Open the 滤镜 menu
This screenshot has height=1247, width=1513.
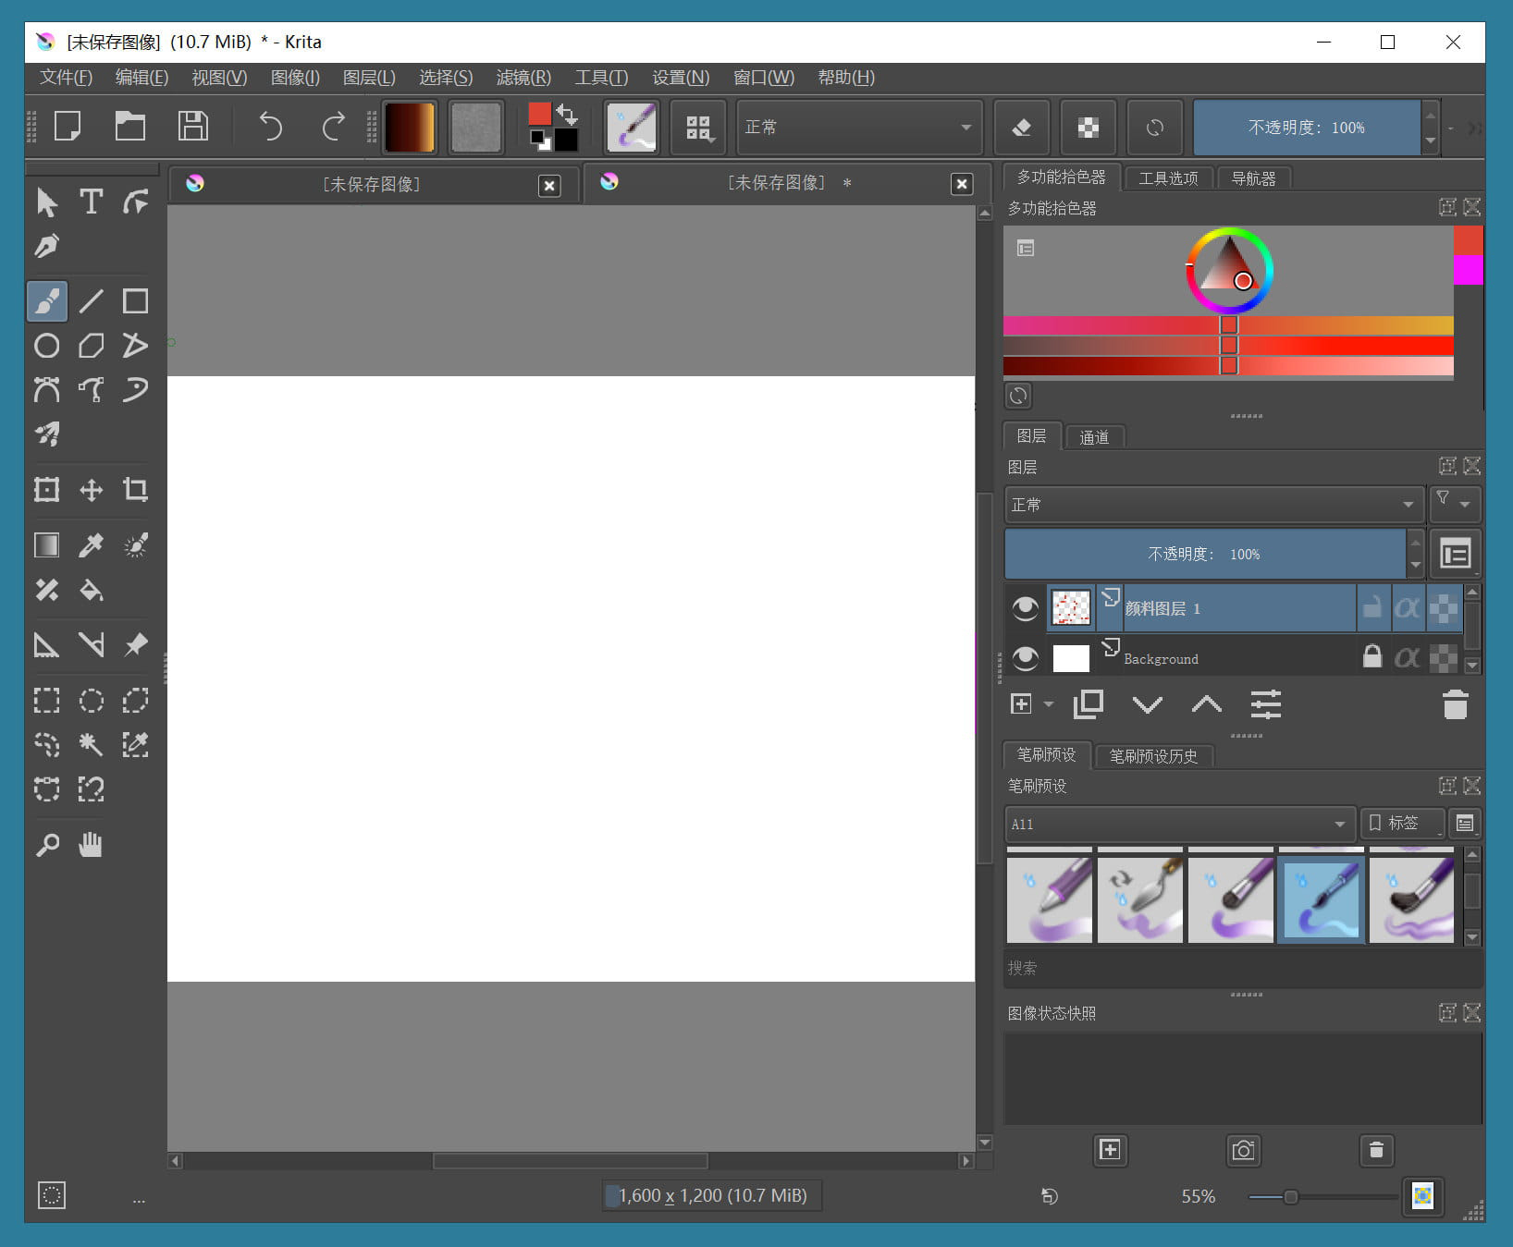523,78
